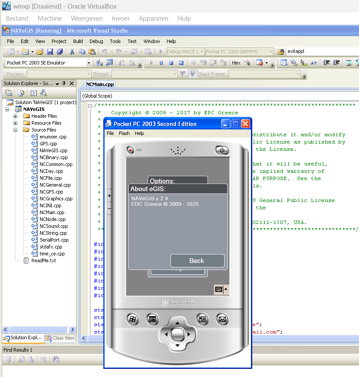Click the emulator Windows Start hardware button
Screen dimensions: 359x377
click(133, 319)
